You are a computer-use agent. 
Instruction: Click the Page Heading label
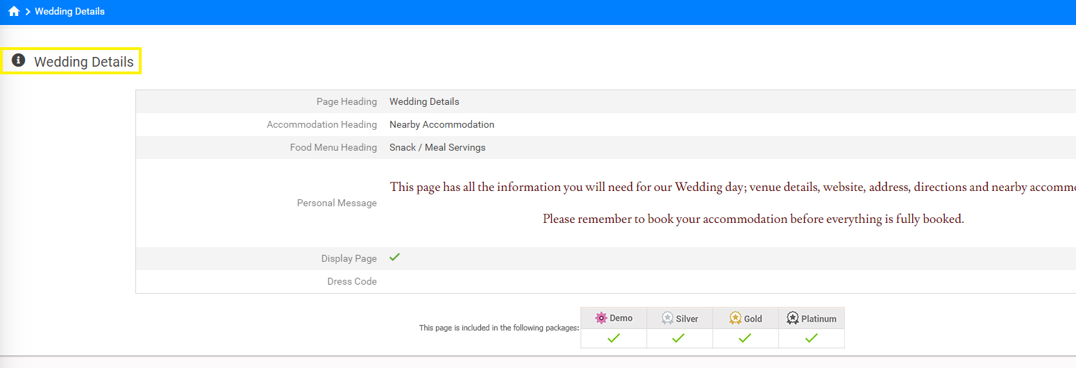click(346, 101)
